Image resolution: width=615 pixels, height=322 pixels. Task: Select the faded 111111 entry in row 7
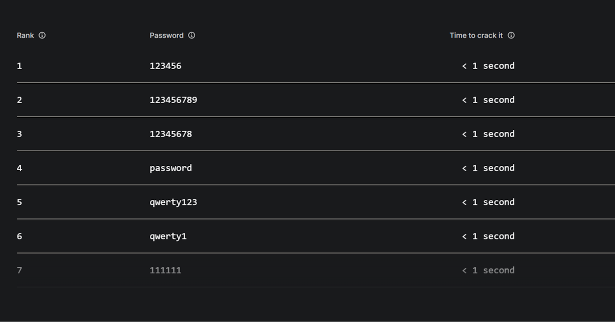tap(165, 271)
